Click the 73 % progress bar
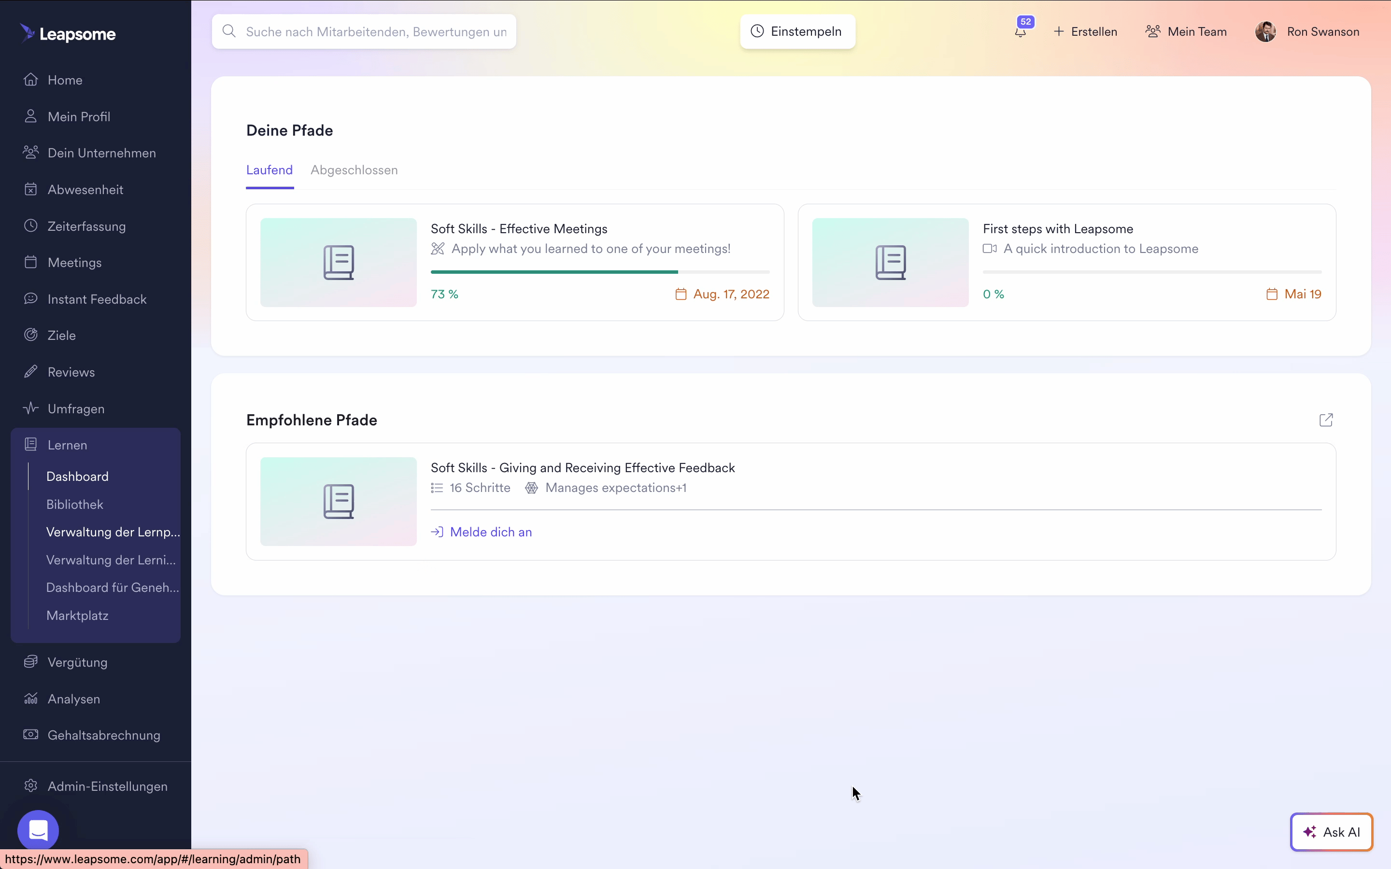This screenshot has width=1391, height=869. click(x=600, y=272)
